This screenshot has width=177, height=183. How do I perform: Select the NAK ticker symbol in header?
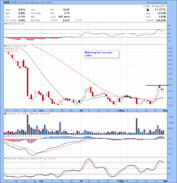(x=6, y=3)
